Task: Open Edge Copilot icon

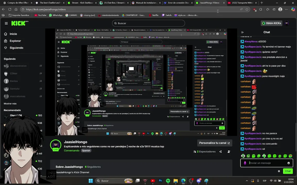Action: 293,9
